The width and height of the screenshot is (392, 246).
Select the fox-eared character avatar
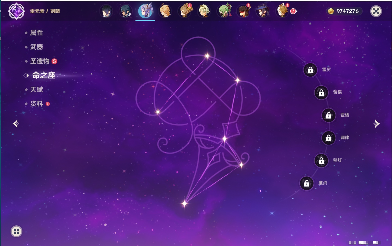[282, 11]
